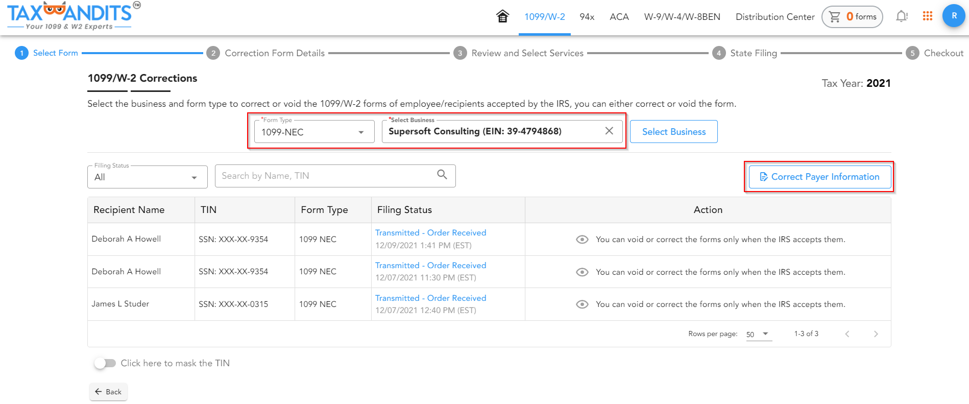The width and height of the screenshot is (969, 404).
Task: Open the shopping cart with 0 forms
Action: [x=852, y=17]
